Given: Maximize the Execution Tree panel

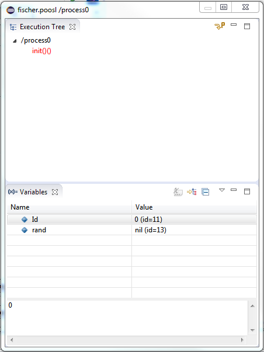Looking at the screenshot, I should click(247, 26).
